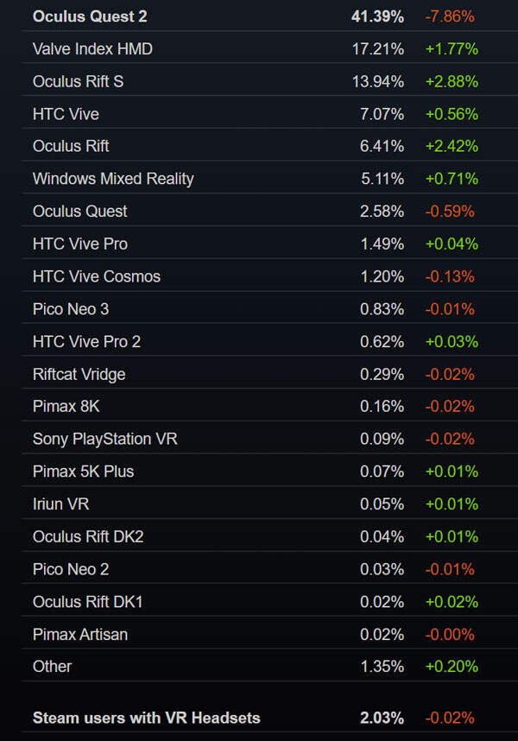Select the Other category row label
Viewport: 518px width, 741px height.
click(x=52, y=666)
